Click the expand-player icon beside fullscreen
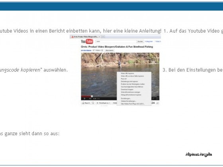The width and height of the screenshot is (223, 167). [153, 99]
